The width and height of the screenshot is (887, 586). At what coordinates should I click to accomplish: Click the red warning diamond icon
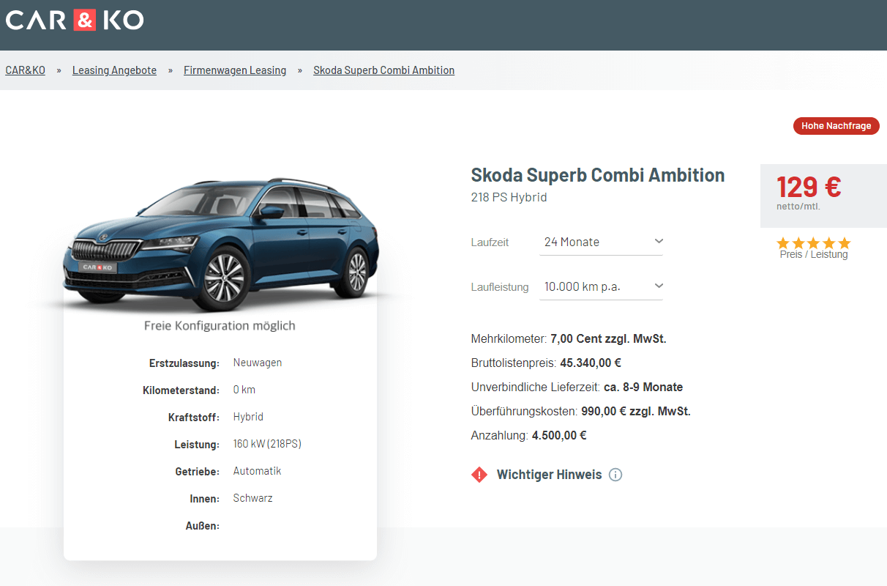tap(479, 475)
